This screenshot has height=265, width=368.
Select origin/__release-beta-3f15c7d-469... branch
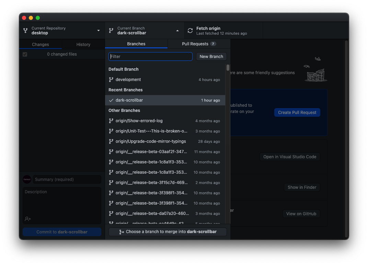click(165, 182)
